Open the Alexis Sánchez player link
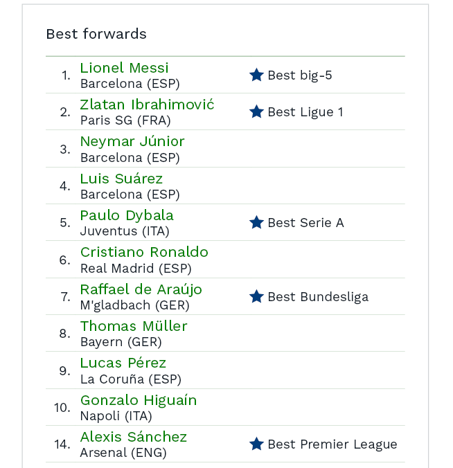Viewport: 453px width, 468px height. [134, 437]
